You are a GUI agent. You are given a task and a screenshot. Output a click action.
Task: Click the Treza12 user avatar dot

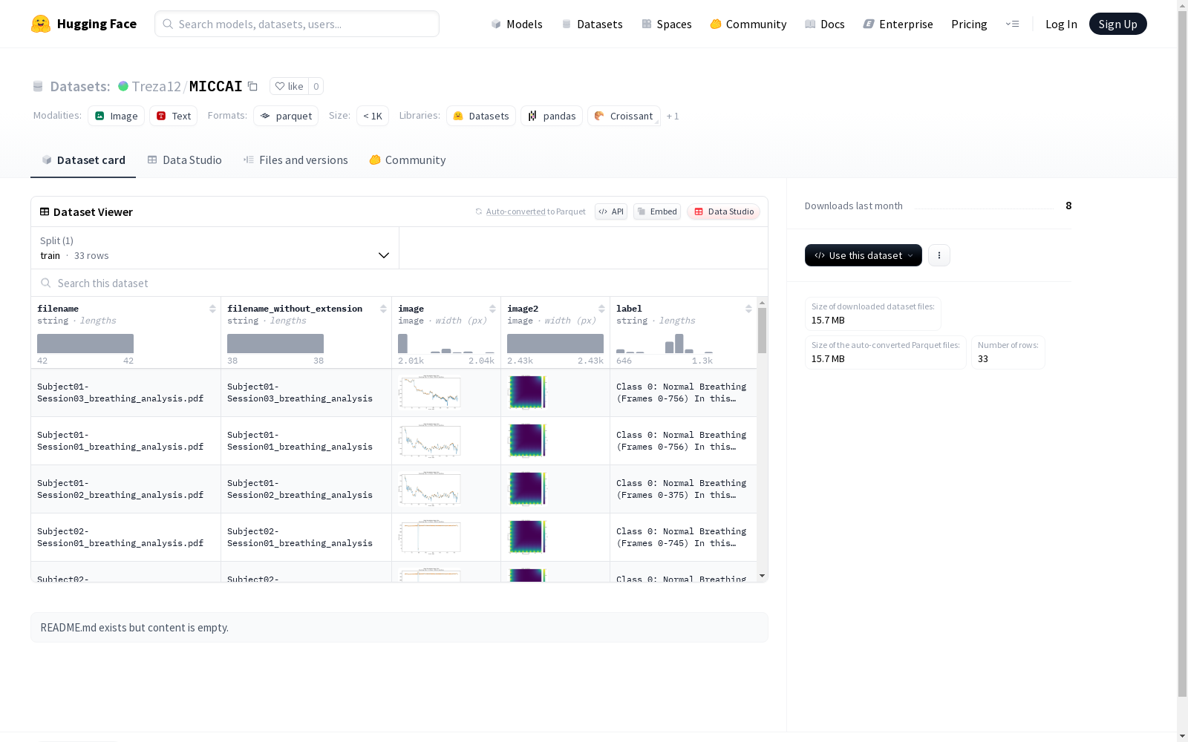[123, 86]
